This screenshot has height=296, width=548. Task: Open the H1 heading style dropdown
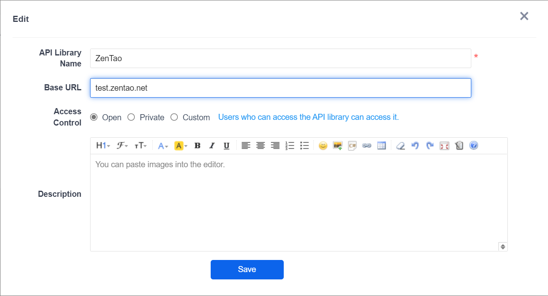tap(103, 146)
